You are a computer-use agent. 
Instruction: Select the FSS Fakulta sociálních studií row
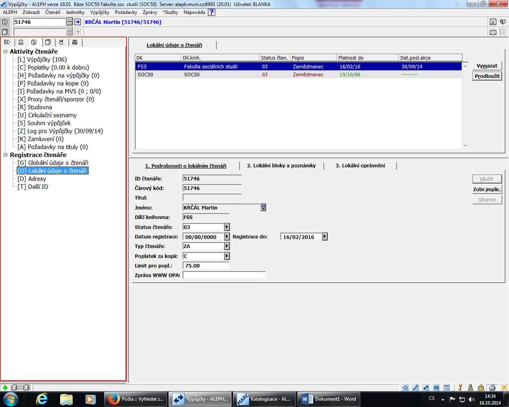298,67
